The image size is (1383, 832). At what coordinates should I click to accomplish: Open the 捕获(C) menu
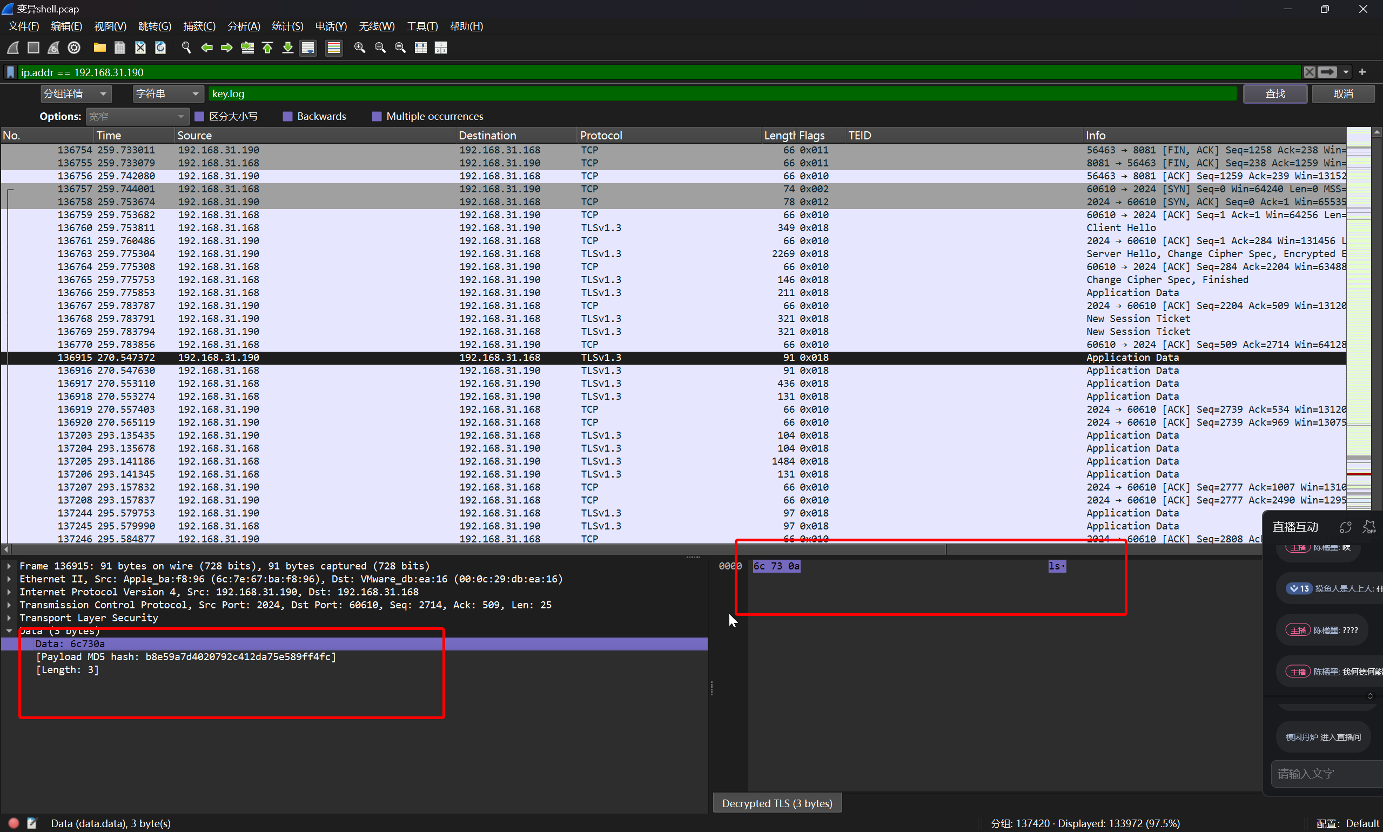pos(199,26)
